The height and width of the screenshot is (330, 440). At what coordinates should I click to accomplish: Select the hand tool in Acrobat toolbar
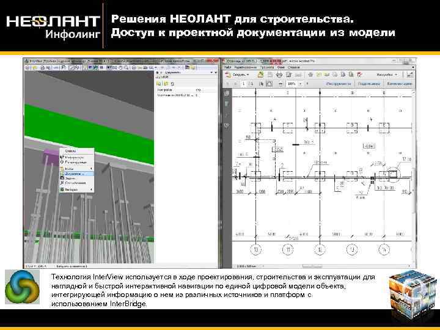pos(269,84)
